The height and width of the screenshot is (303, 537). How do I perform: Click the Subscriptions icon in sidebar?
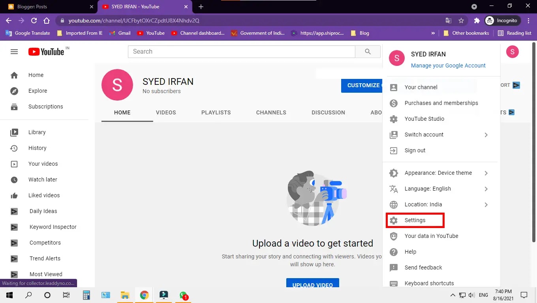tap(14, 107)
